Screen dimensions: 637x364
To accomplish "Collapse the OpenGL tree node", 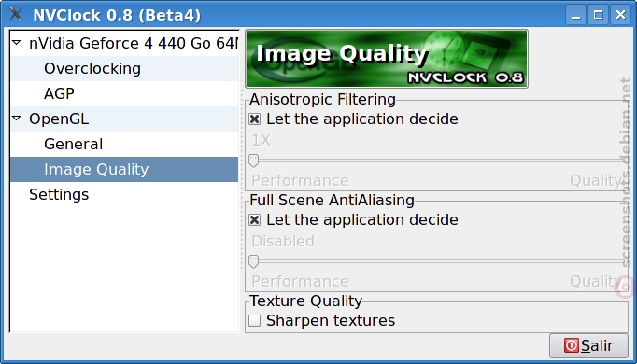I will [x=17, y=119].
